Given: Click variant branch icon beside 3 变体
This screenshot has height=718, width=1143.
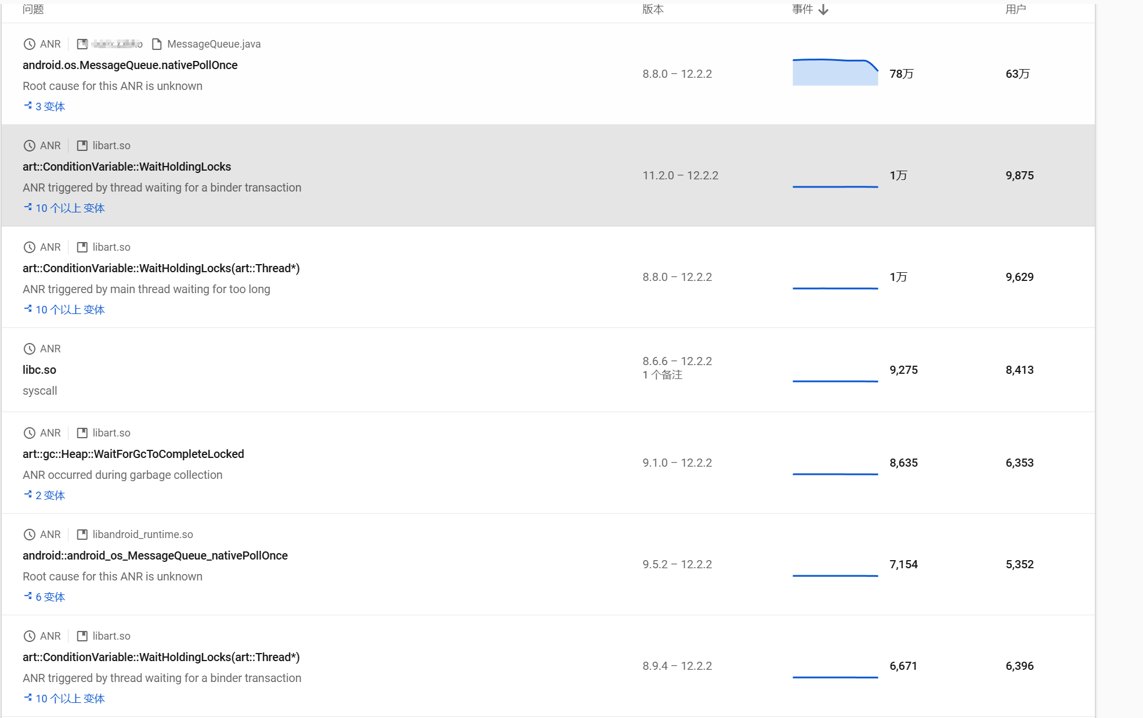Looking at the screenshot, I should pyautogui.click(x=27, y=106).
